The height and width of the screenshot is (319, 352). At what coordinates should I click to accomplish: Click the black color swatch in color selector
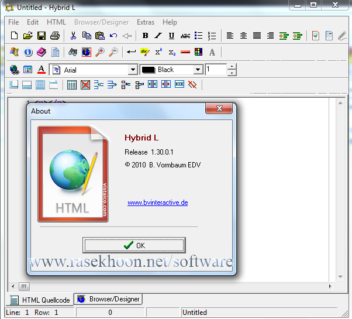coord(149,70)
